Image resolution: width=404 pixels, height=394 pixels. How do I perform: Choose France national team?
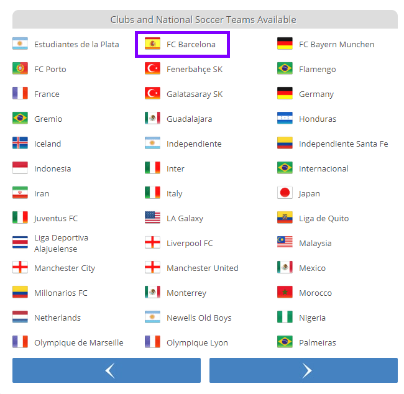pyautogui.click(x=47, y=94)
